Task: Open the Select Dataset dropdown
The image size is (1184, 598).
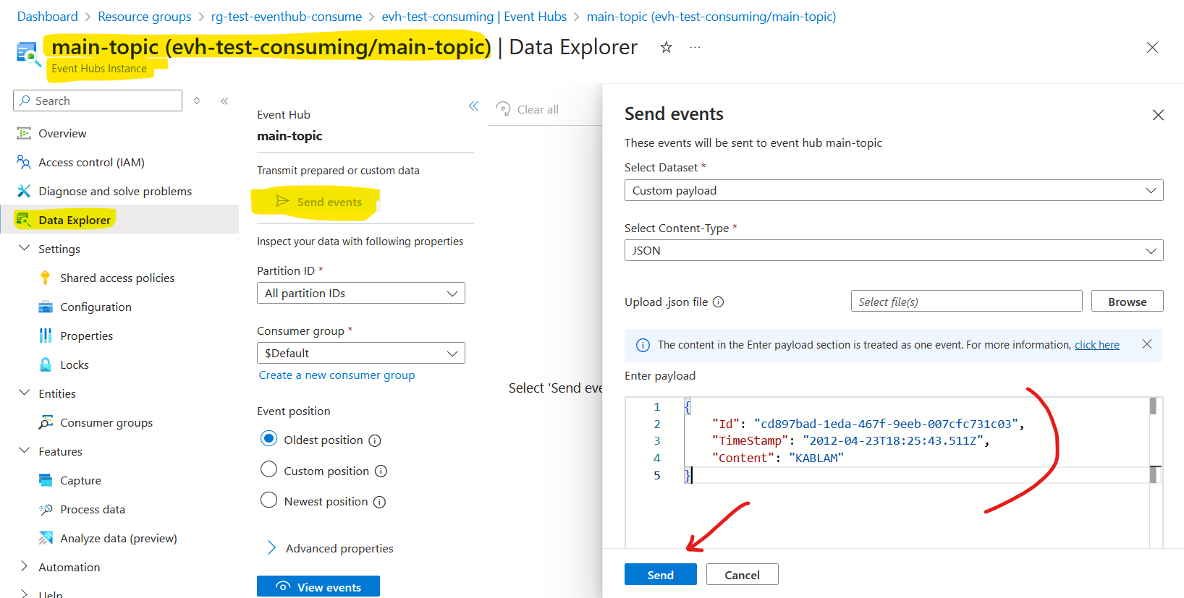Action: [894, 190]
